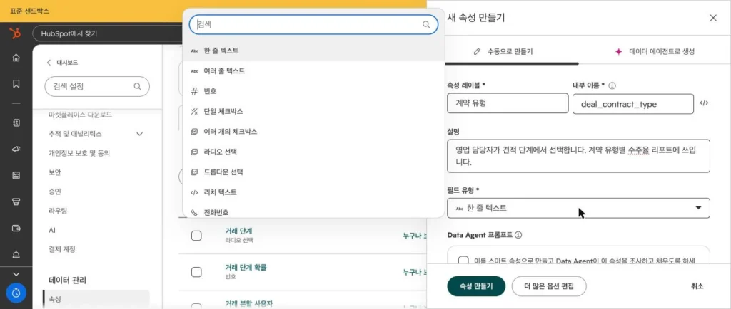Screen dimensions: 731x309
Task: Click into the 설명 description textarea
Action: (578, 156)
